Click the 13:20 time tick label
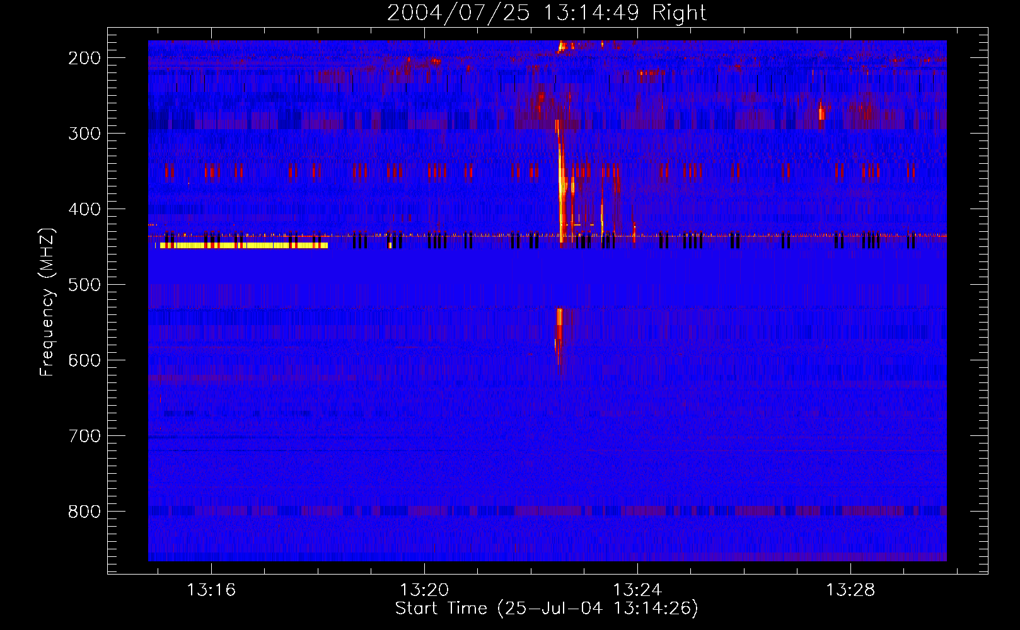 click(x=424, y=590)
